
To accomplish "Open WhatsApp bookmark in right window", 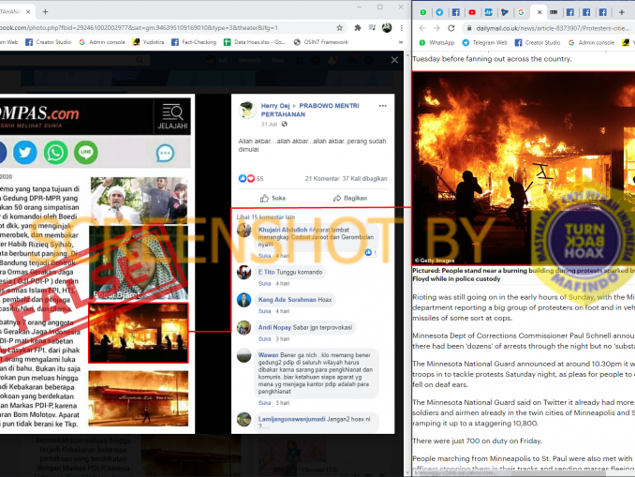I will pos(436,42).
